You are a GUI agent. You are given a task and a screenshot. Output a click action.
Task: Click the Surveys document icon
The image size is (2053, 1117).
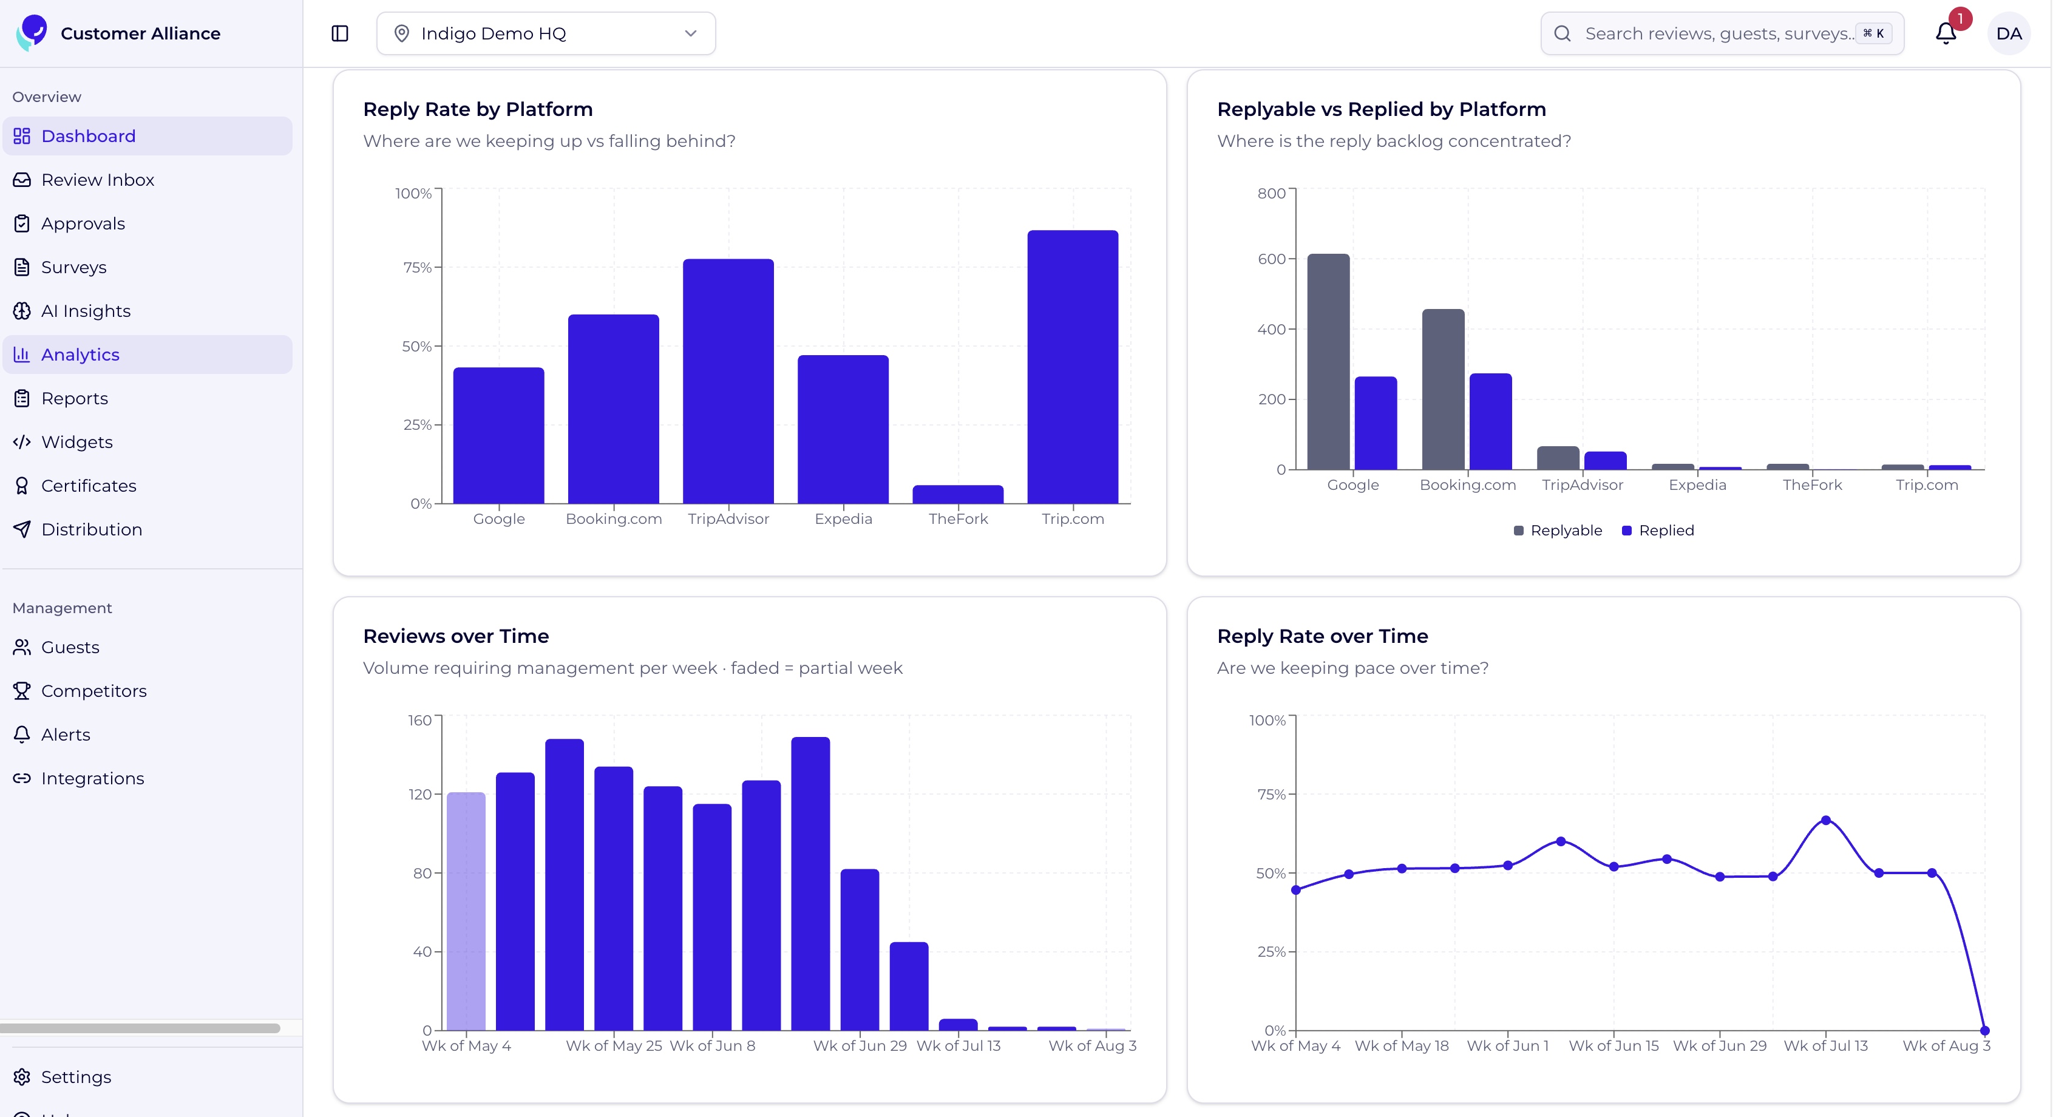[21, 268]
